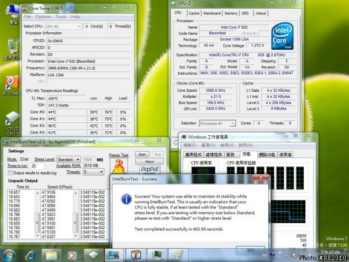Open the Help menu in Core Temp
The height and width of the screenshot is (262, 349).
(x=75, y=17)
